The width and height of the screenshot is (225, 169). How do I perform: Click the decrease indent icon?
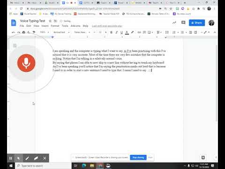tap(190, 32)
